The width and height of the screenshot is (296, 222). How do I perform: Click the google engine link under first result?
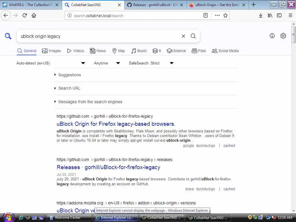click(x=188, y=146)
